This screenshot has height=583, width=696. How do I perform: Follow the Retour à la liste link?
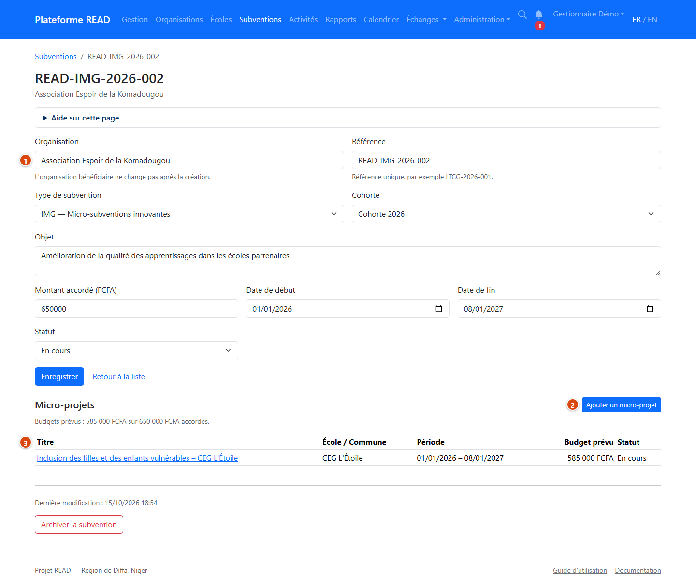click(119, 376)
